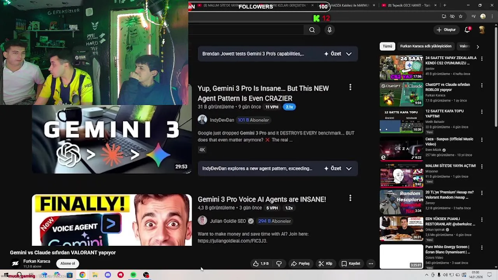Open Windows notification center icon
Screen dimensions: 498x280
(490, 275)
